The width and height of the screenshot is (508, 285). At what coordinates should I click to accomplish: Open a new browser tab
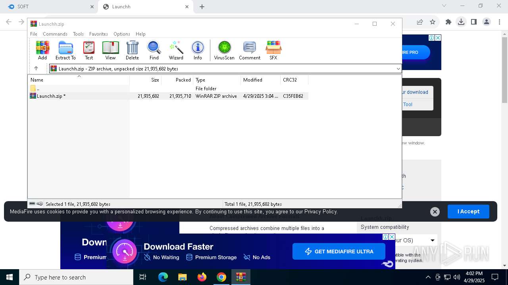(x=202, y=7)
